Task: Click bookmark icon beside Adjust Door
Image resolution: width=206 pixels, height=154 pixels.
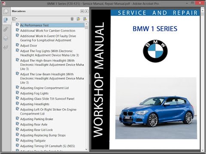Action: point(17,45)
